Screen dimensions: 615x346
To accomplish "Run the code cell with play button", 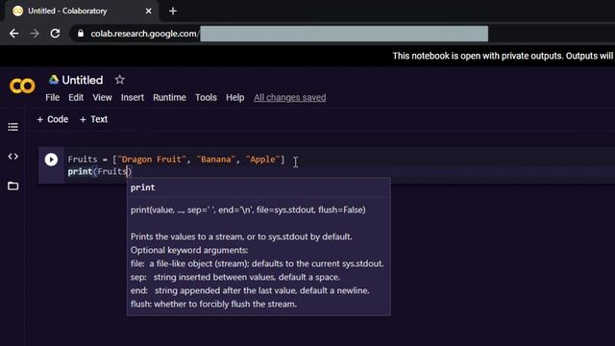I will click(x=51, y=160).
